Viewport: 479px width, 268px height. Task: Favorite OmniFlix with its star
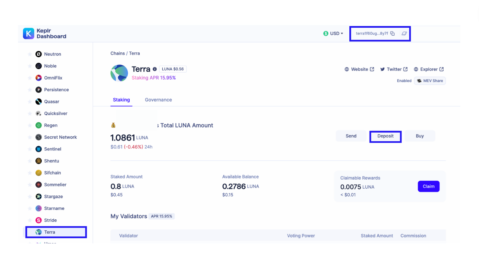[x=30, y=78]
